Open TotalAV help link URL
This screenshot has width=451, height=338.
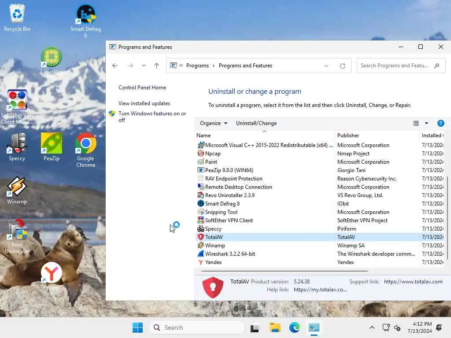320,290
